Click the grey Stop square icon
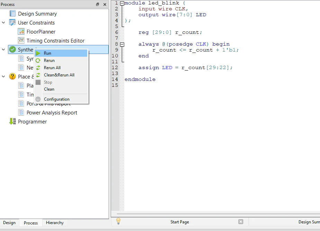 [38, 82]
